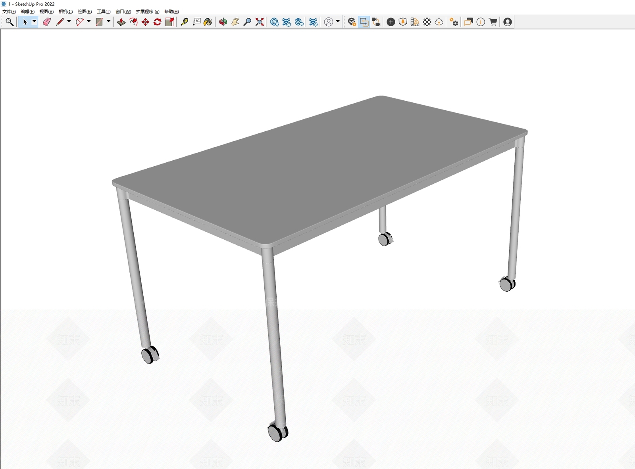The height and width of the screenshot is (469, 635).
Task: Click the orange gears settings icon
Action: 454,22
